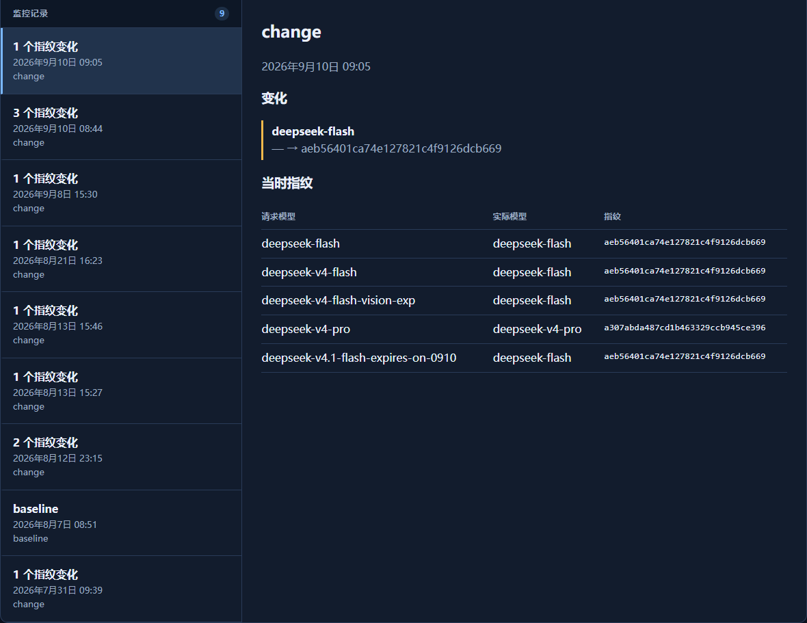
Task: Click the deepseek-v4-flash-vision-exp row
Action: [524, 300]
